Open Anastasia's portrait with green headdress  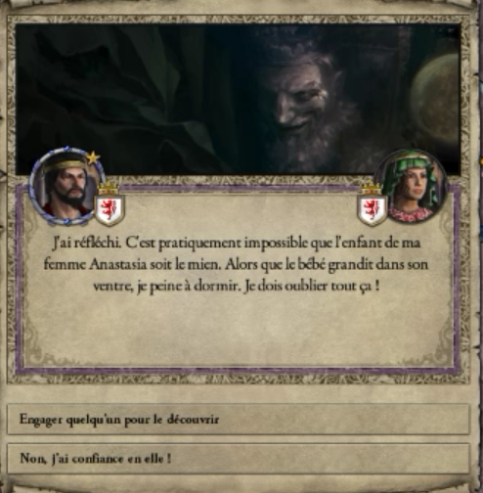point(411,187)
